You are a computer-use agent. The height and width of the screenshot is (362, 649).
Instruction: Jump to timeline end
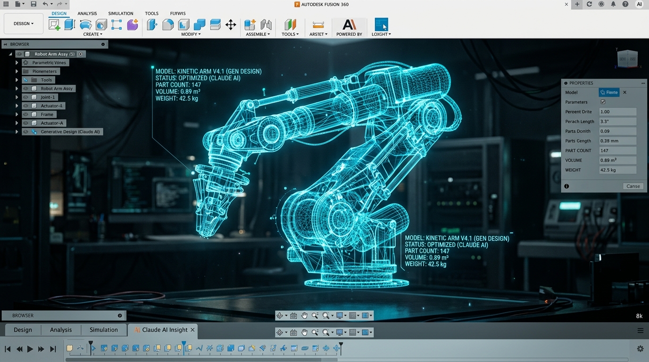(x=53, y=349)
